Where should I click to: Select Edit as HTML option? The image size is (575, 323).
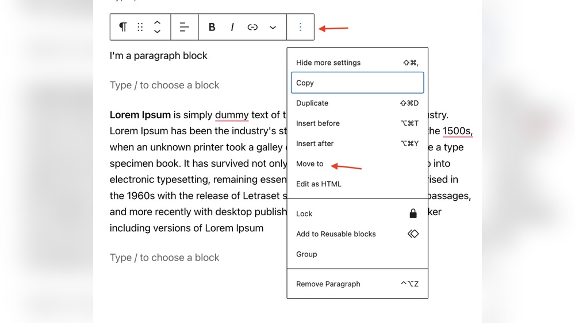pyautogui.click(x=357, y=184)
